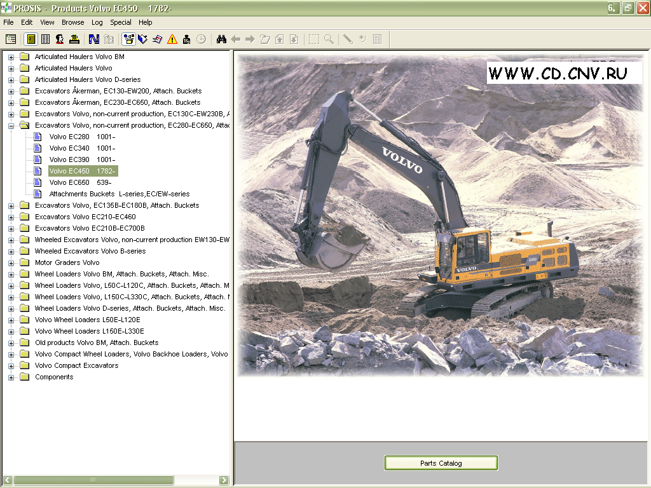Click the yellow bulldozer machine toolbar icon

(x=74, y=39)
